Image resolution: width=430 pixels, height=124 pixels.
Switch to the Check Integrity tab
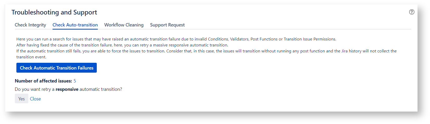pyautogui.click(x=30, y=25)
